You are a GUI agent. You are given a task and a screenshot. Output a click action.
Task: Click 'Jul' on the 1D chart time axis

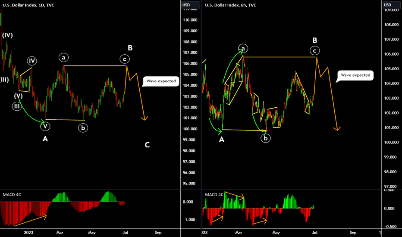pos(126,233)
